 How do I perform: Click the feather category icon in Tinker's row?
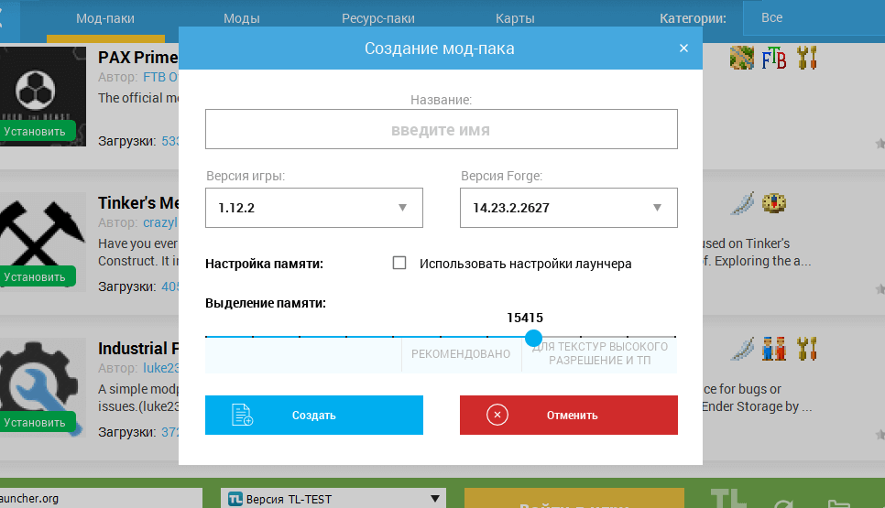742,203
